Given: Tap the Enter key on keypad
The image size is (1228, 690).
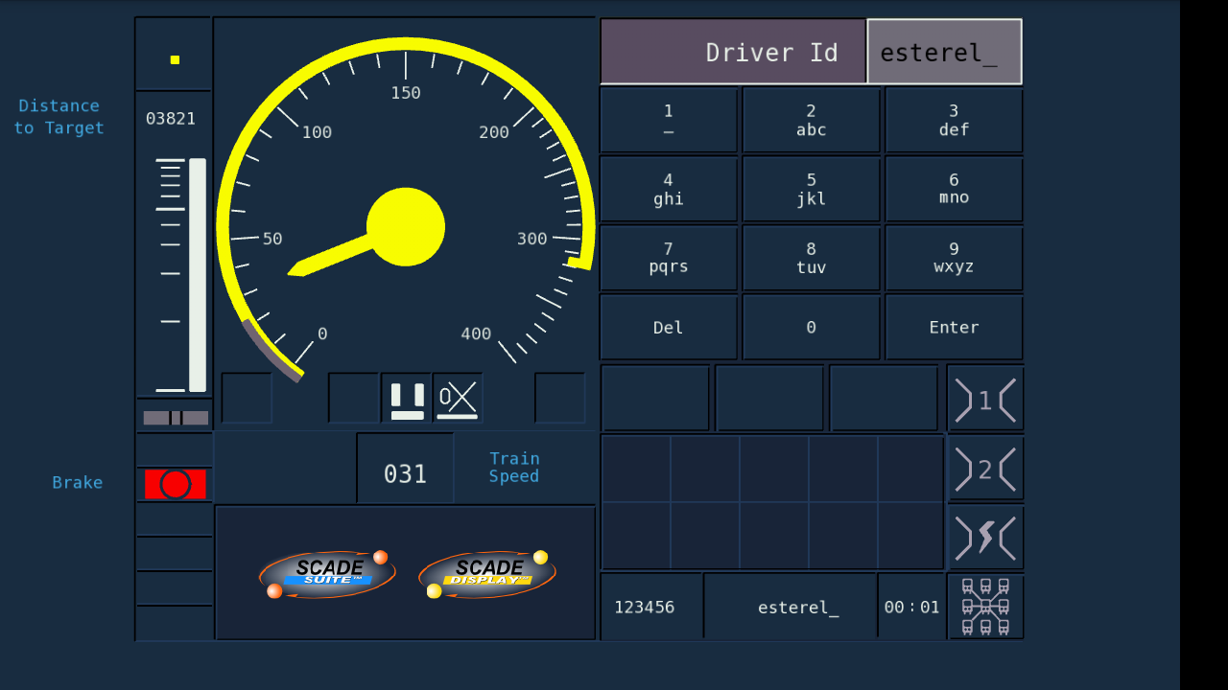Looking at the screenshot, I should pyautogui.click(x=954, y=327).
